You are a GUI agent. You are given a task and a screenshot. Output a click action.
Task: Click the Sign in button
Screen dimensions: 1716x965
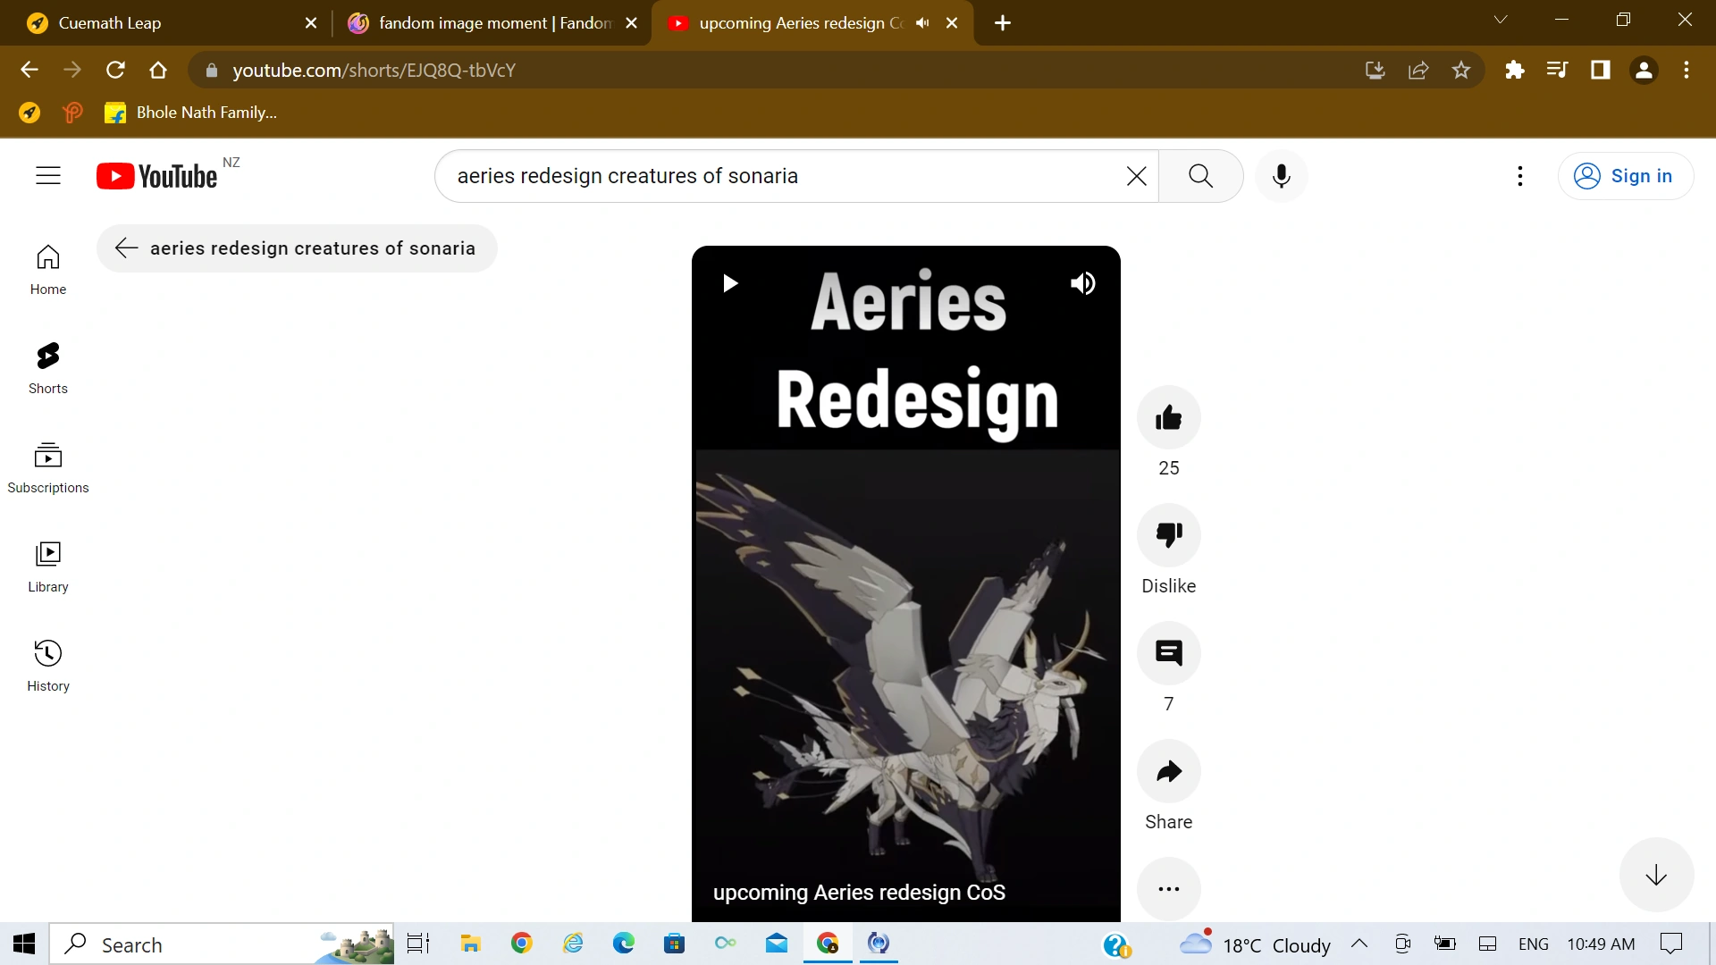point(1625,176)
